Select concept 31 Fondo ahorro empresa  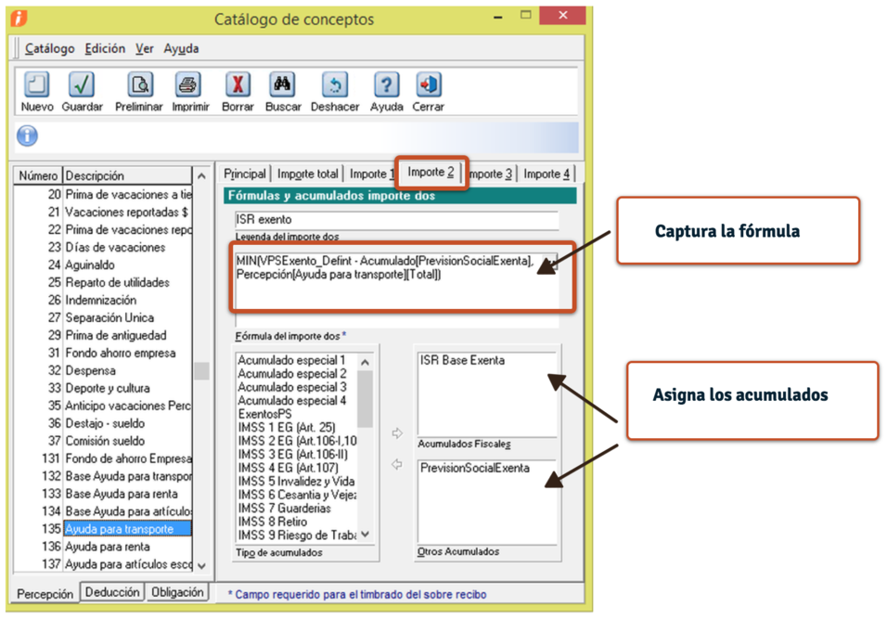point(103,353)
